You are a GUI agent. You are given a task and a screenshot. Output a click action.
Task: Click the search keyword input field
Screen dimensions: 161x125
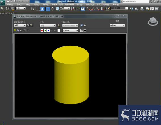coord(135,1)
